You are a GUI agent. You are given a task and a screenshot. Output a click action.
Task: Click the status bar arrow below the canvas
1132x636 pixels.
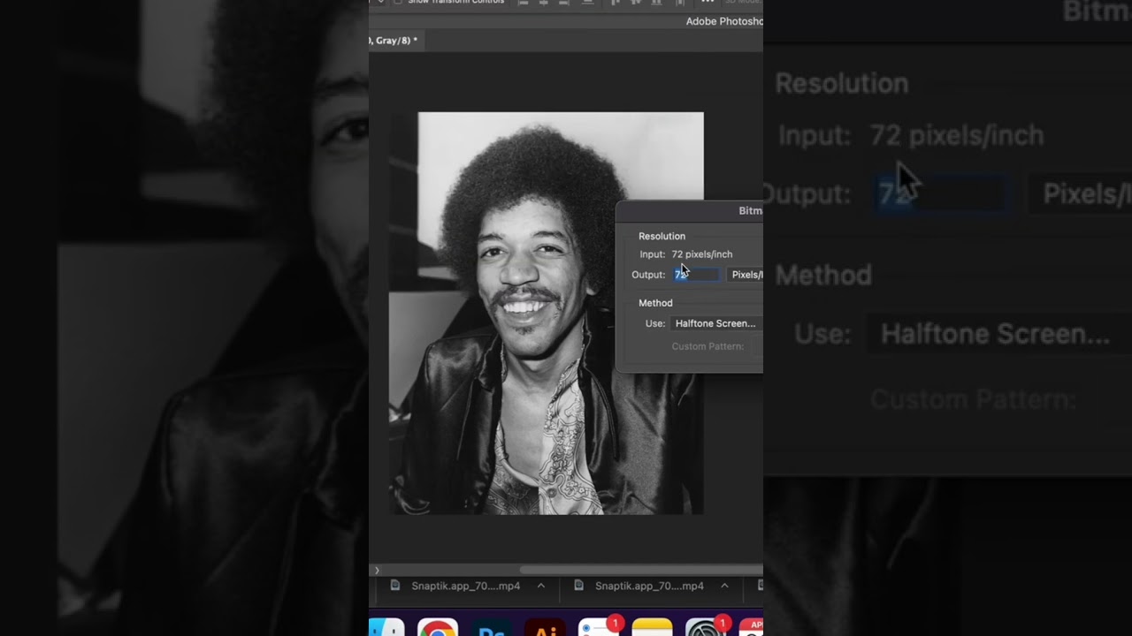pyautogui.click(x=377, y=571)
